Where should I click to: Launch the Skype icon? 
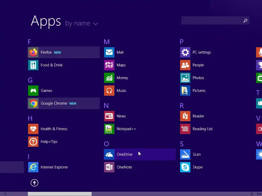[x=185, y=167]
